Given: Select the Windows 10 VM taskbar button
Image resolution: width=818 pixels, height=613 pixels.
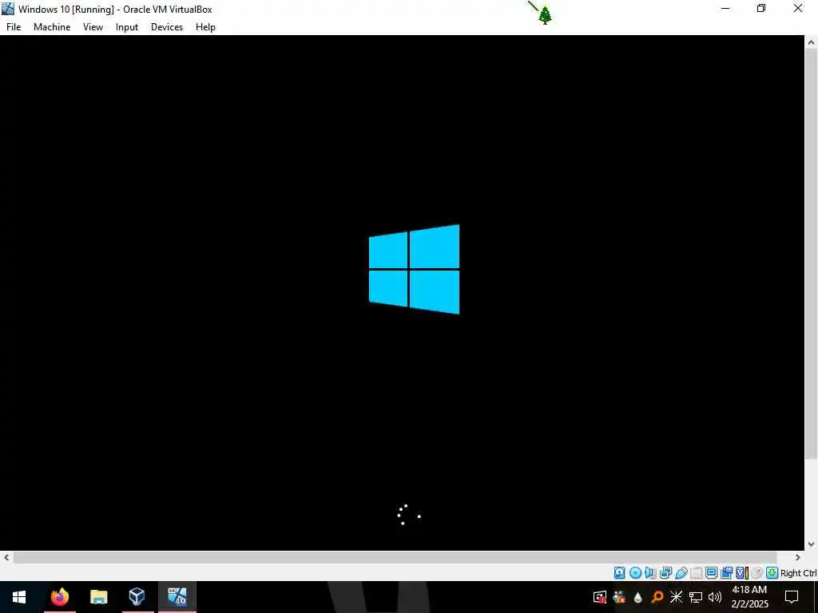Looking at the screenshot, I should coord(177,597).
